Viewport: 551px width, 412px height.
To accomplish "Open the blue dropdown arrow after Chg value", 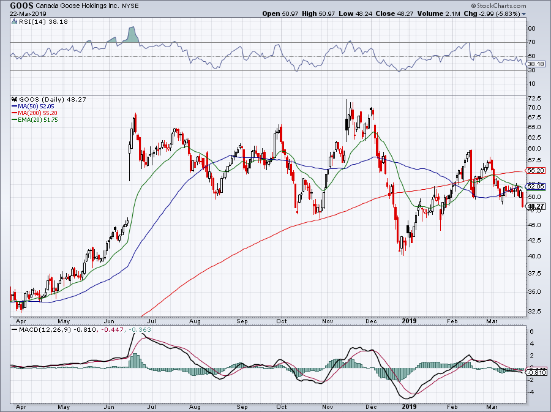I will tap(524, 14).
